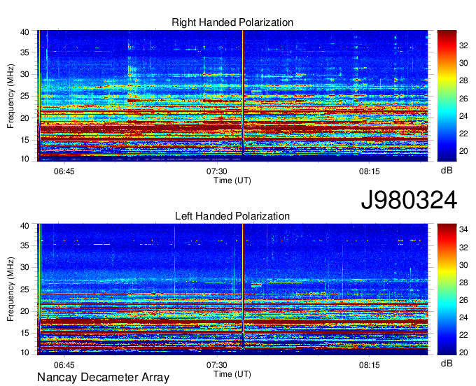Click the lower spectrogram color bar
Screen dimensions: 476x386
pos(447,289)
